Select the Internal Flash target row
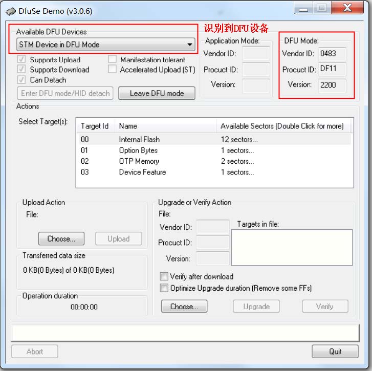372x371 pixels. [x=214, y=139]
